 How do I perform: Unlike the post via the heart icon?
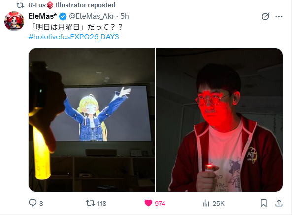click(x=148, y=203)
